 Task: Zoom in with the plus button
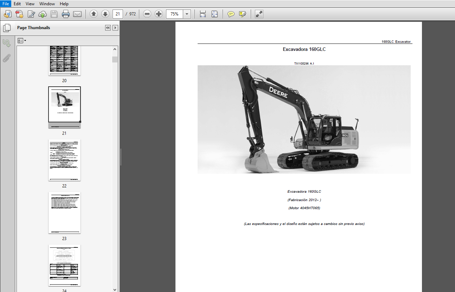click(159, 14)
